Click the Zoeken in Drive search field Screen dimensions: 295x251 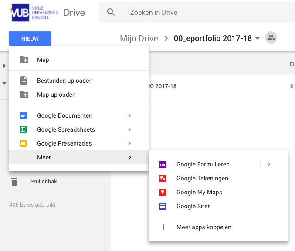(197, 12)
